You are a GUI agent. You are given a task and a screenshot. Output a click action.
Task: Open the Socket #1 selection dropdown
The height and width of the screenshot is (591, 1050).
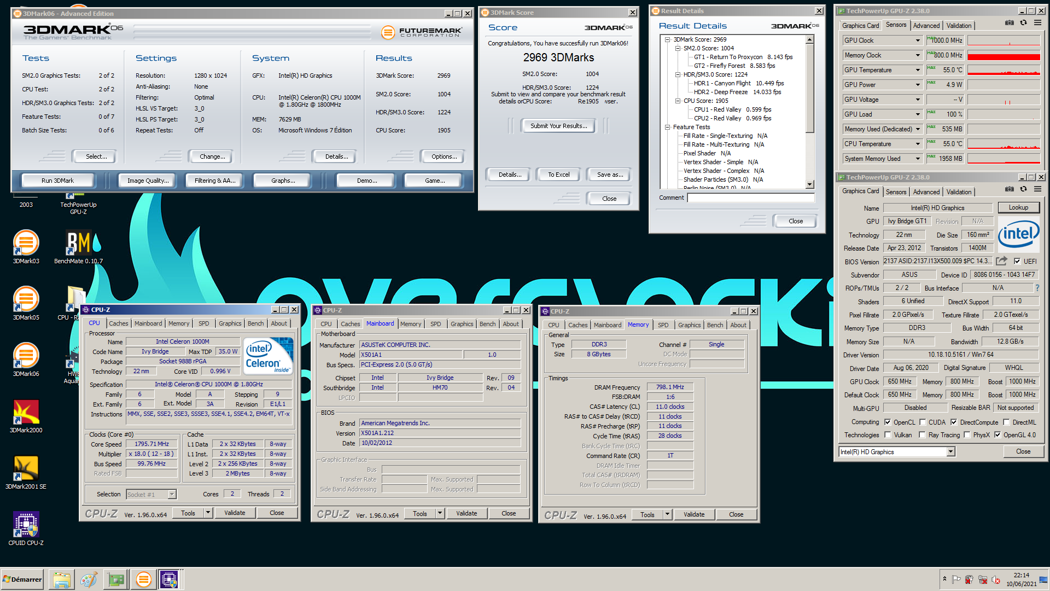172,494
